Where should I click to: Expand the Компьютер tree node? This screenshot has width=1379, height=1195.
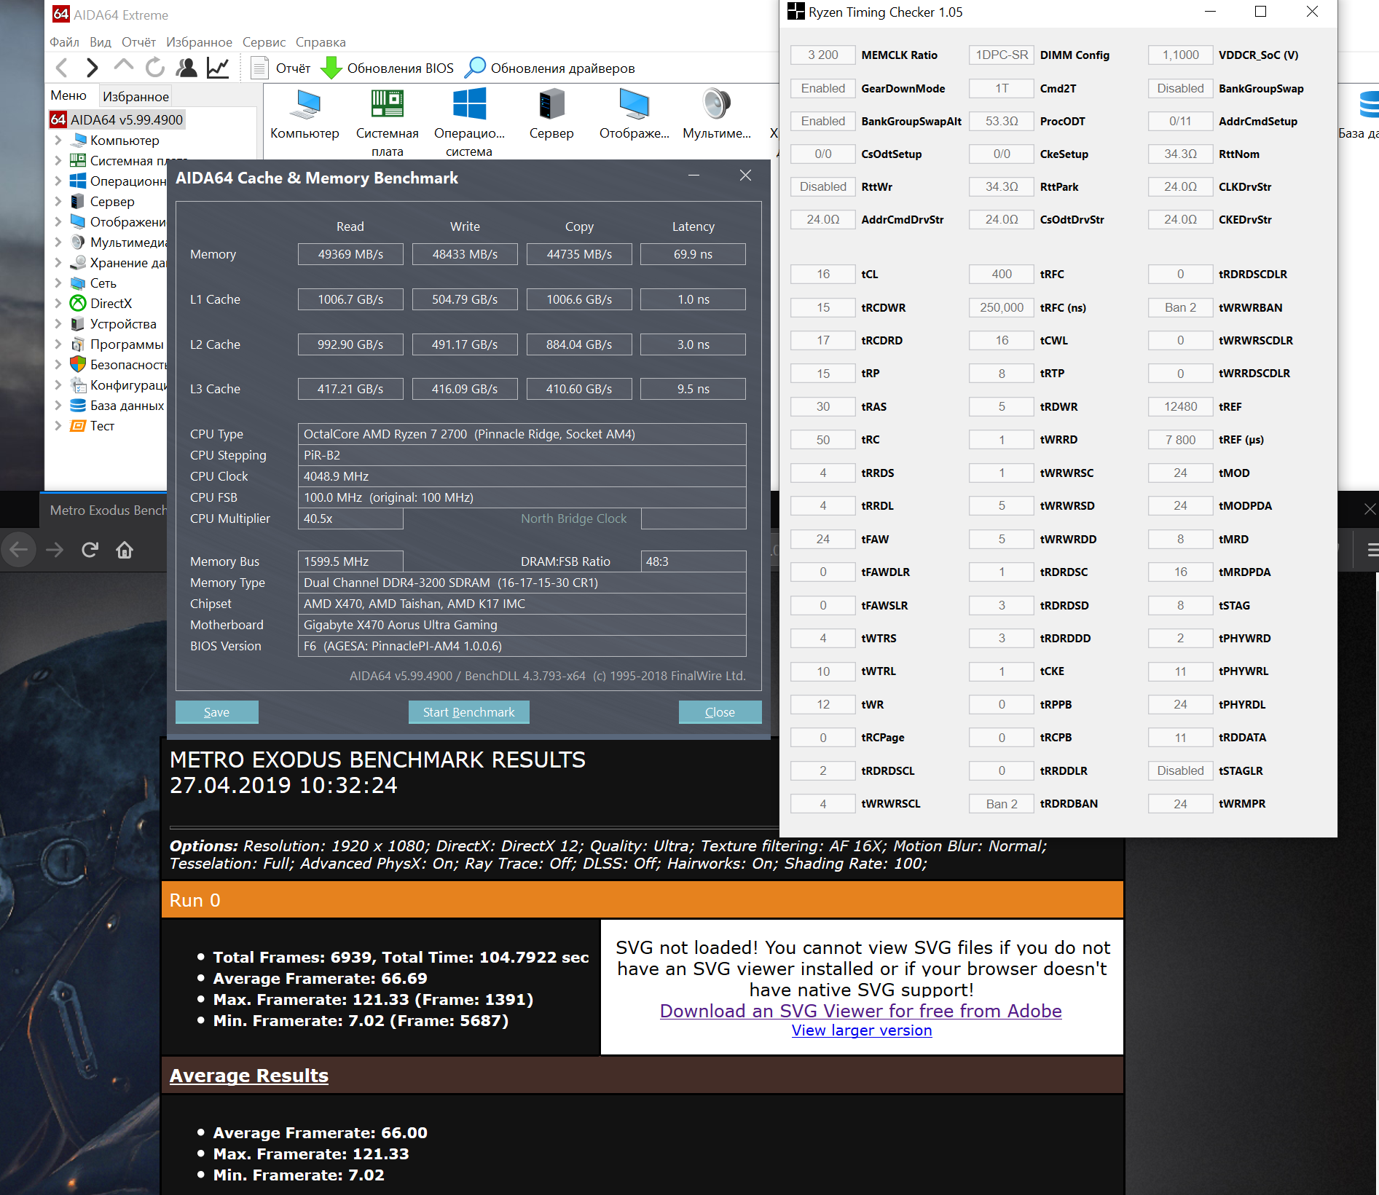click(58, 141)
